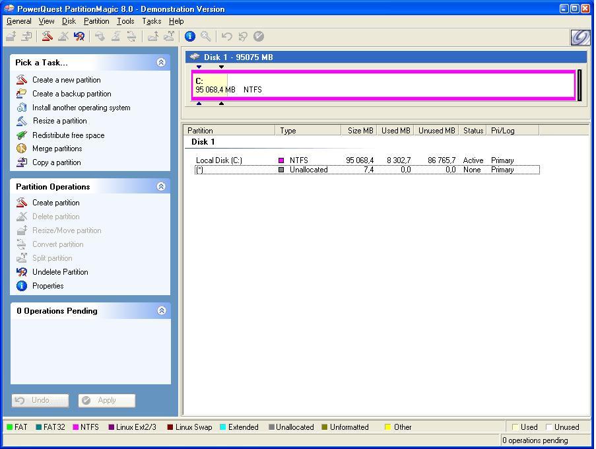The height and width of the screenshot is (449, 596).
Task: Click the Apply button at bottom left
Action: pyautogui.click(x=107, y=400)
